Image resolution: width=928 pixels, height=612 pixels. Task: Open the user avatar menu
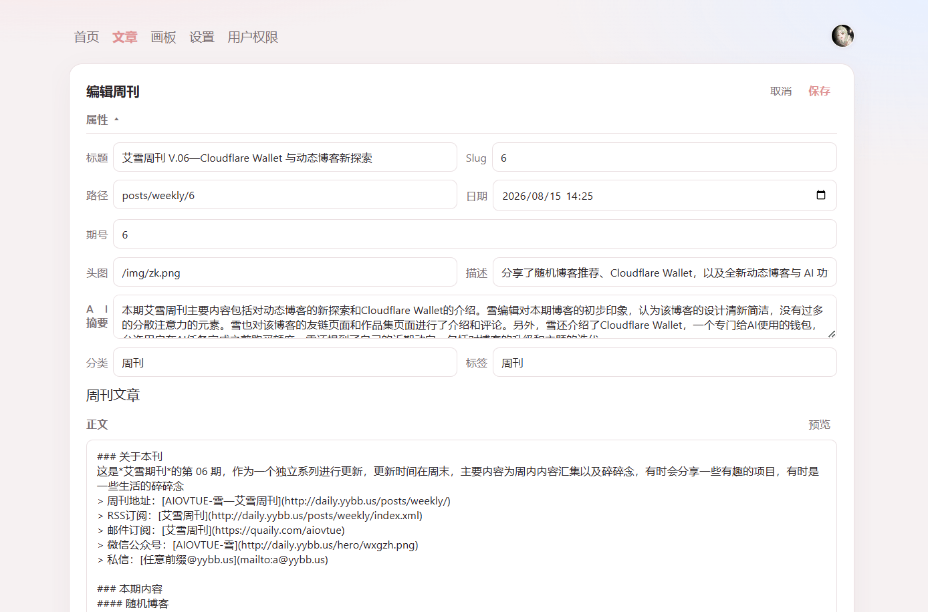tap(842, 36)
